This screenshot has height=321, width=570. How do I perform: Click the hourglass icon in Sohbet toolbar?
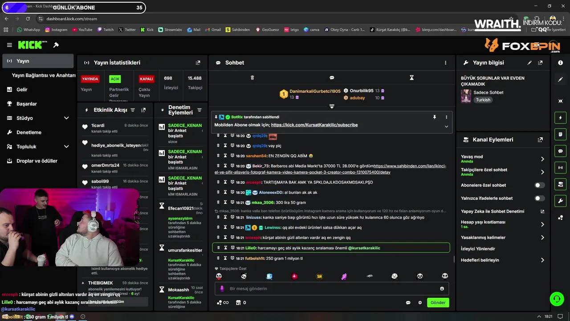(x=411, y=78)
